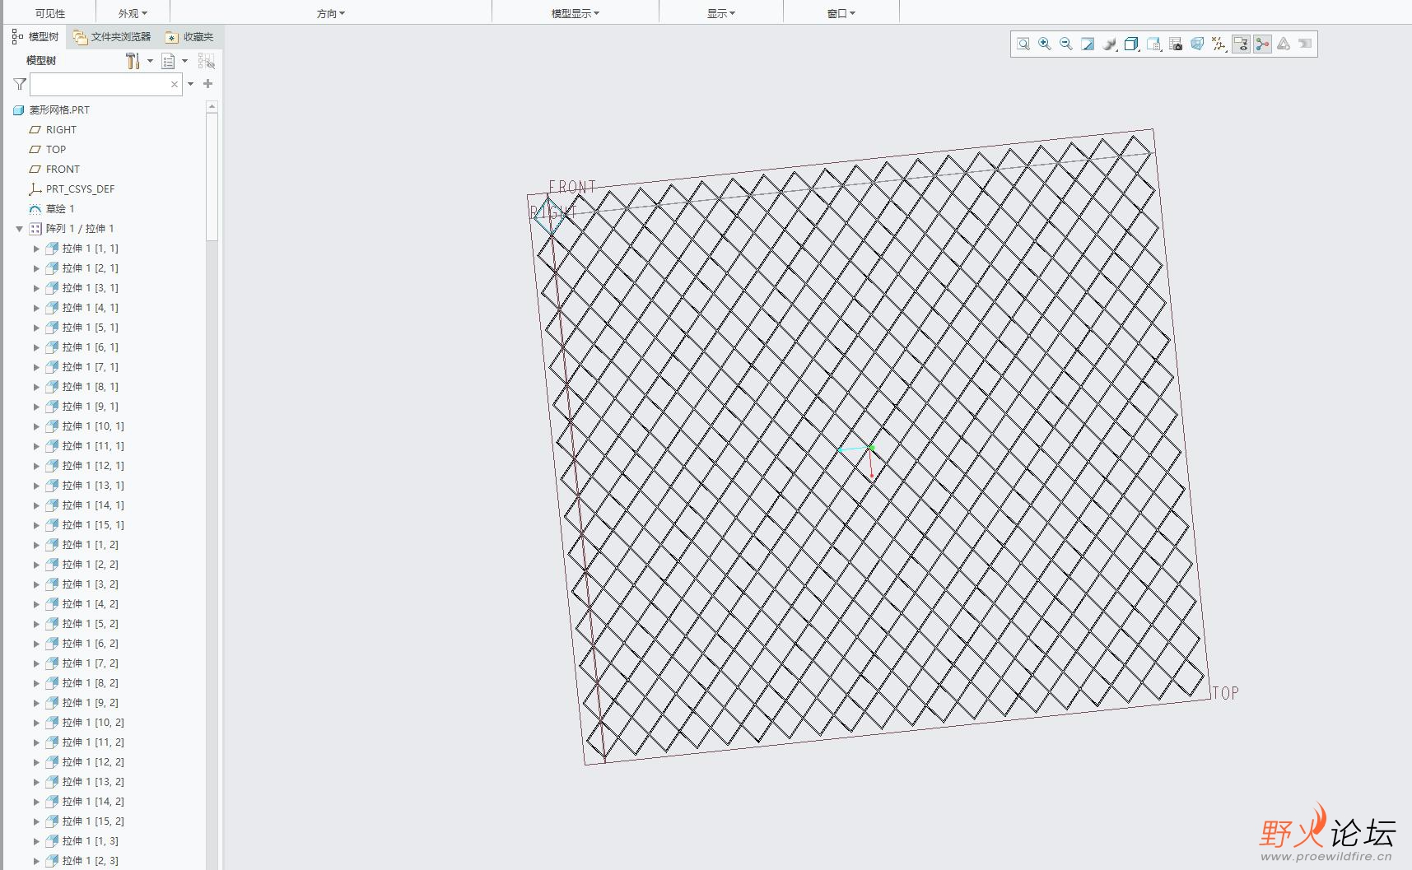Open the rendering options icon
1412x870 pixels.
[x=1110, y=44]
